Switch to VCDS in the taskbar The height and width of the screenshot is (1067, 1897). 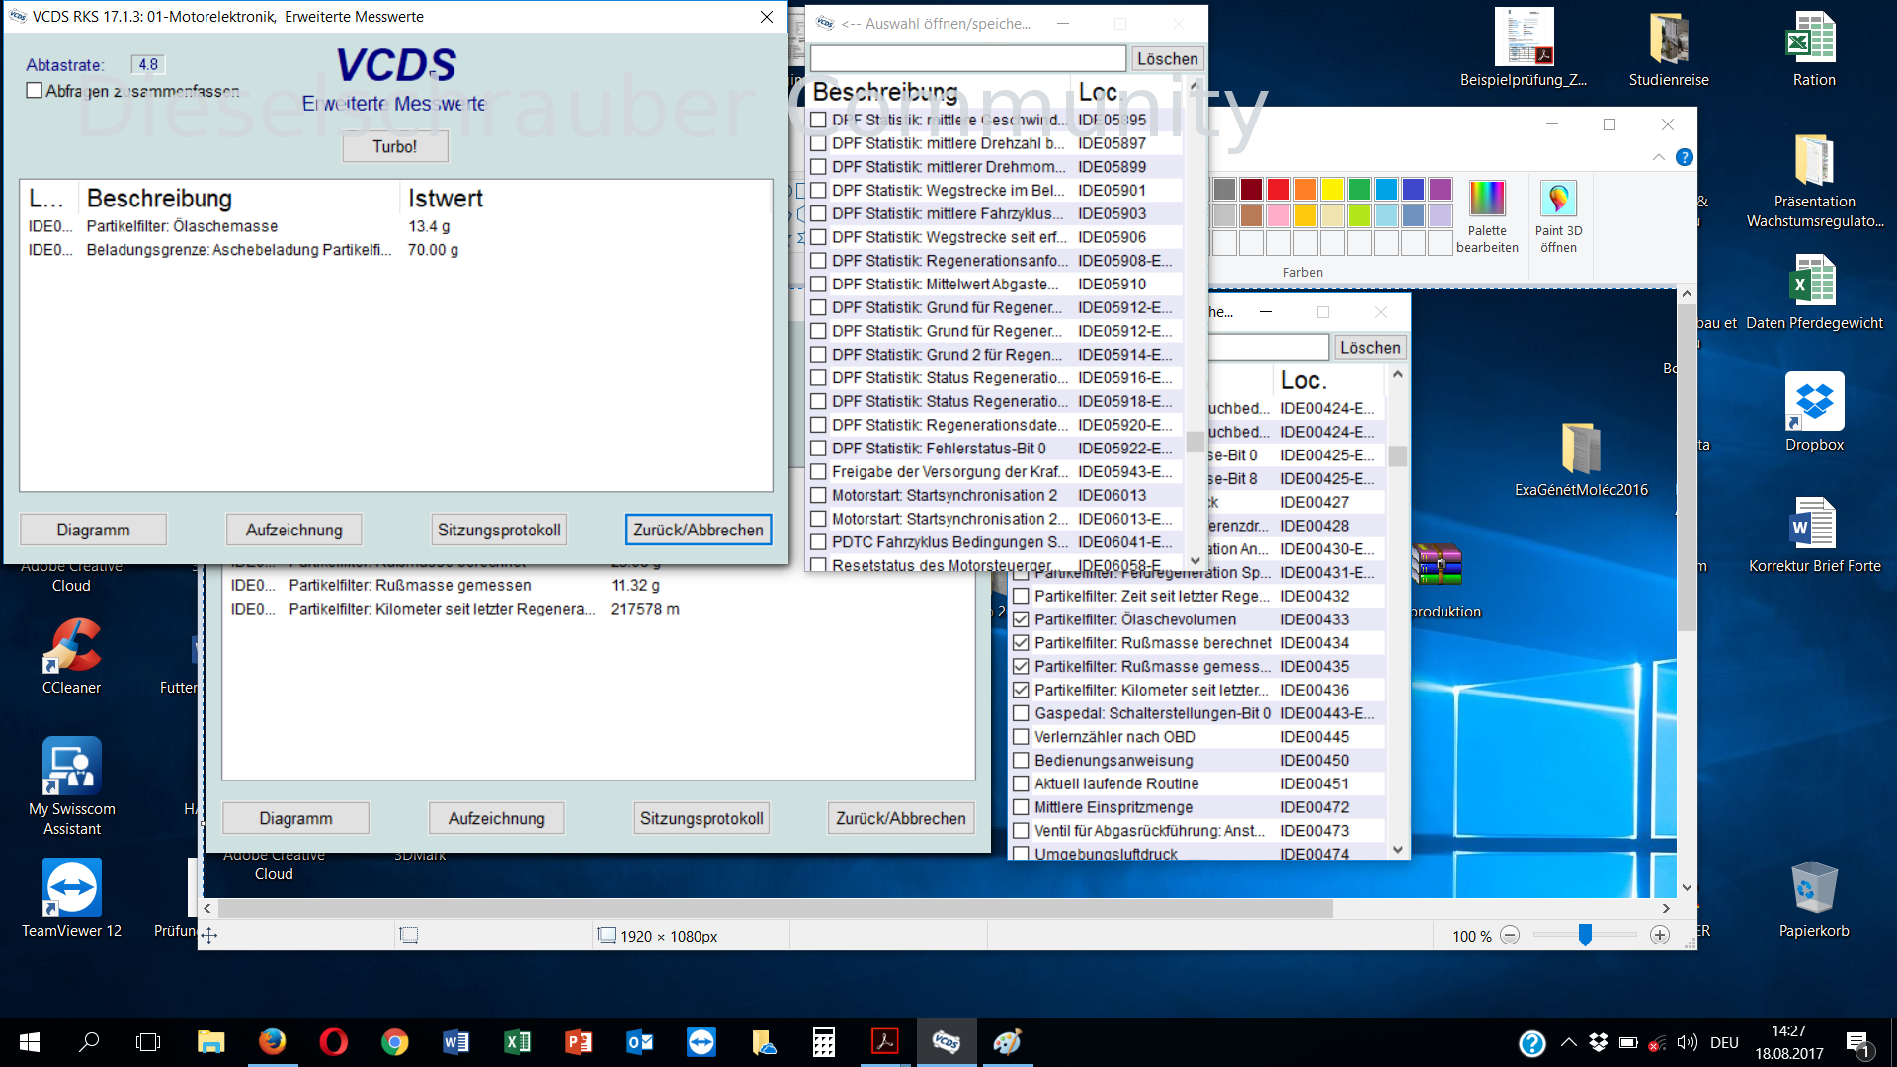[946, 1042]
